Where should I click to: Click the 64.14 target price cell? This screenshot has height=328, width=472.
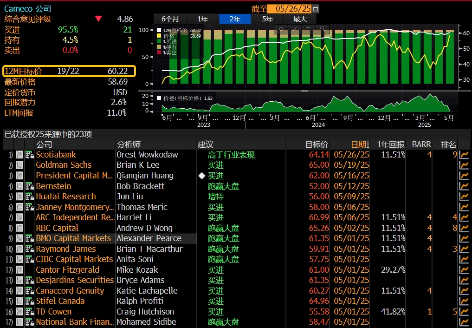(319, 155)
